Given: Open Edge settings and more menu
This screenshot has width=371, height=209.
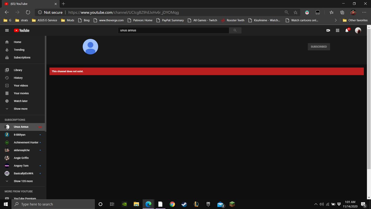Looking at the screenshot, I should (x=364, y=12).
